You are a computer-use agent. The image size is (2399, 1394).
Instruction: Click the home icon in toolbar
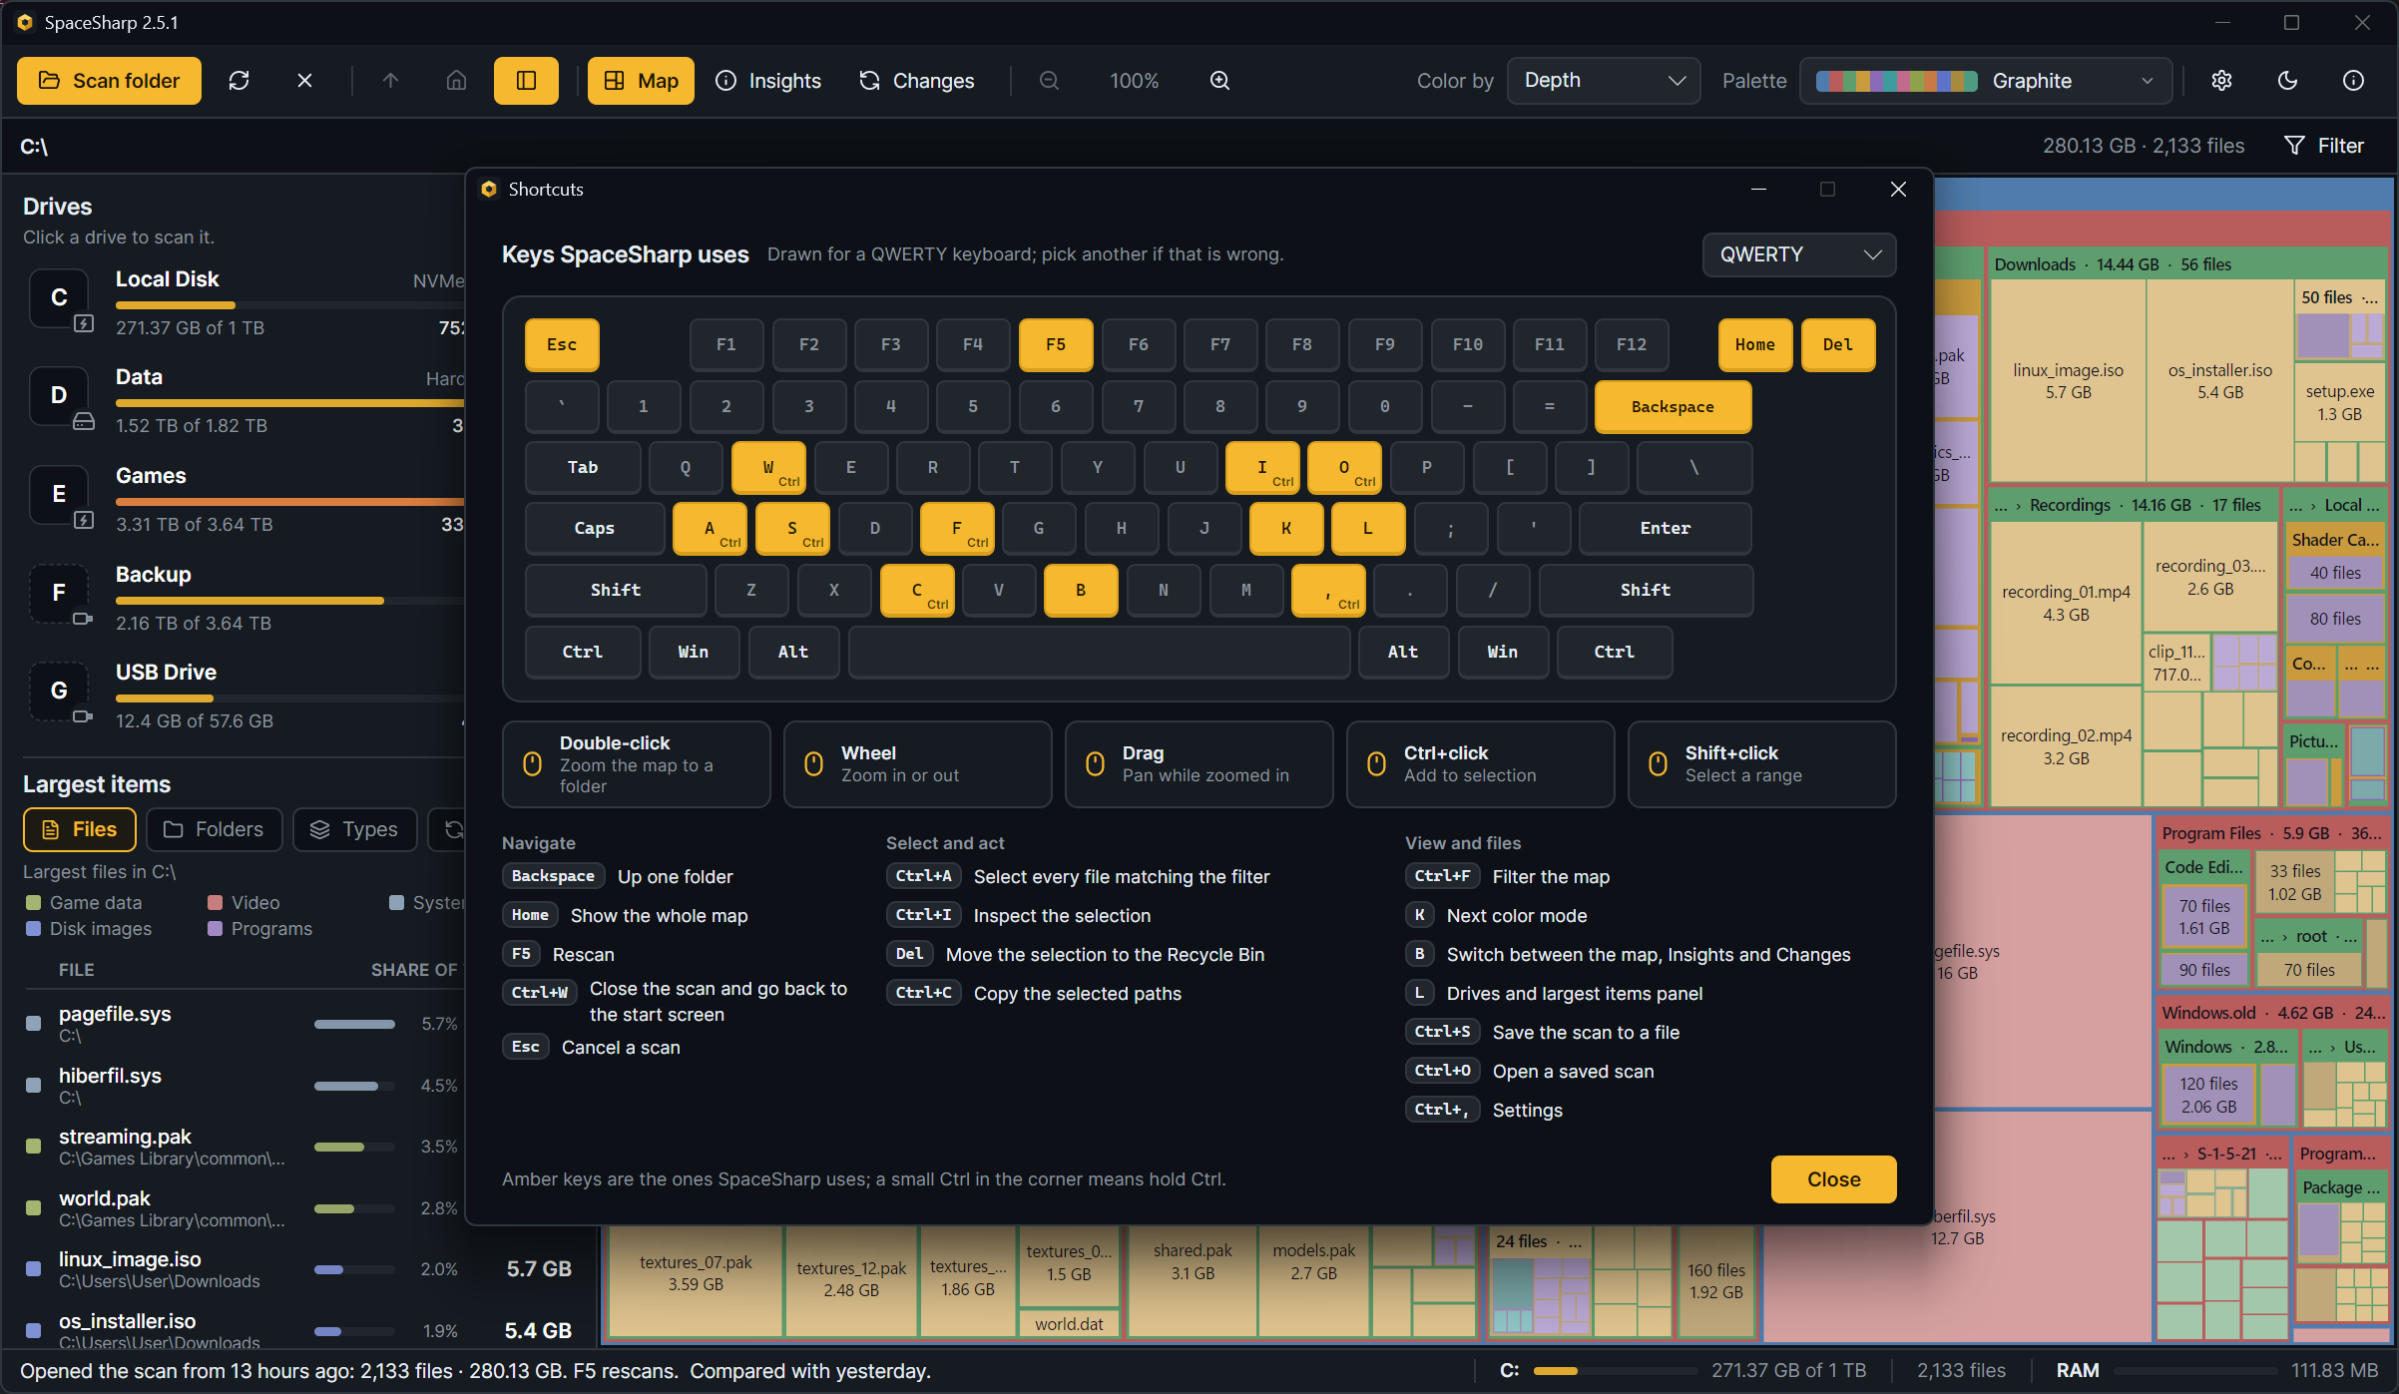[456, 81]
